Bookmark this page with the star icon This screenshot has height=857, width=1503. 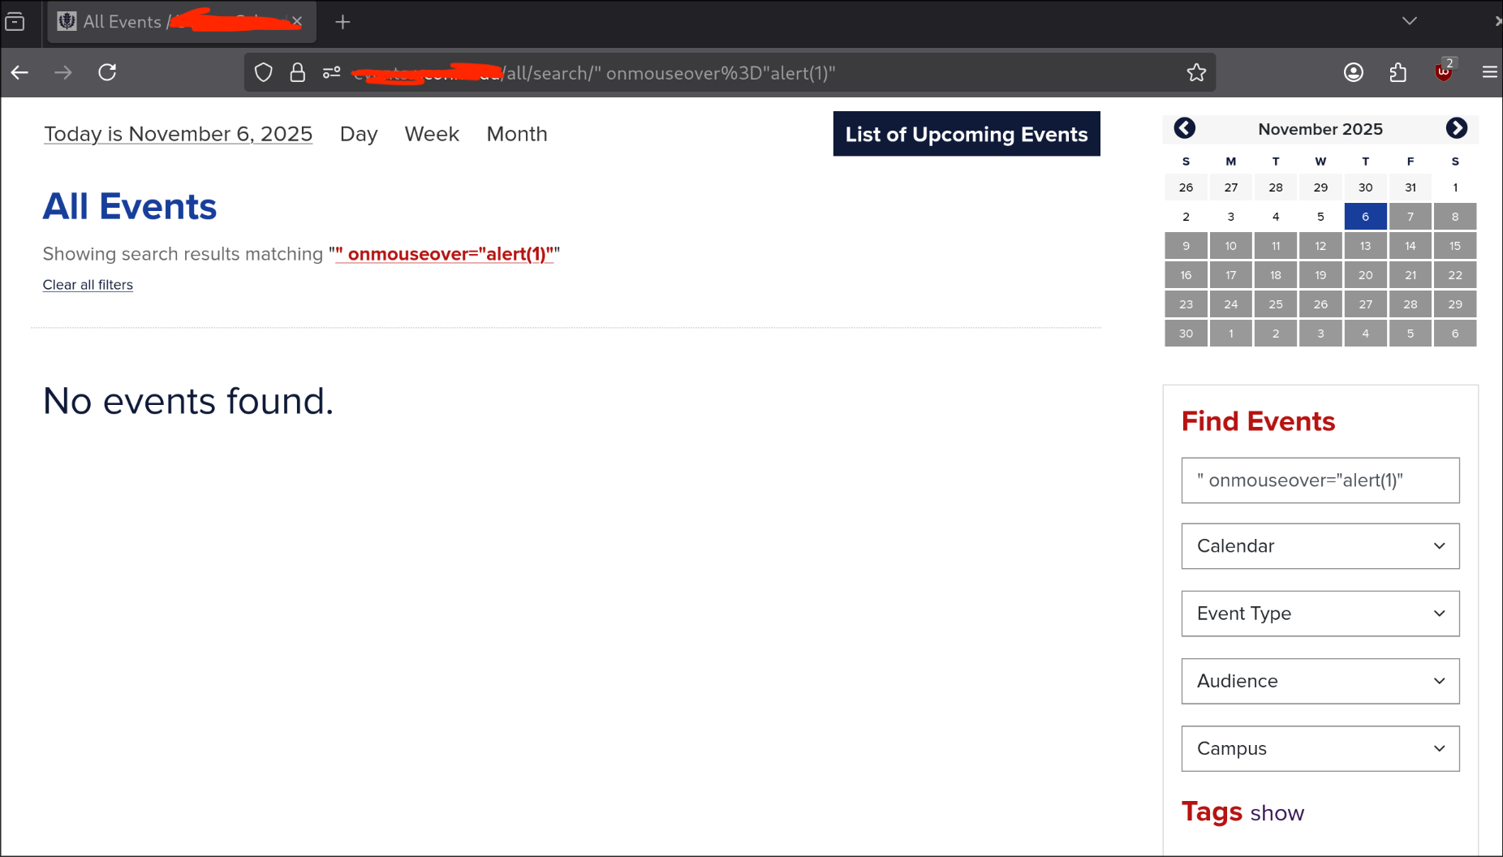tap(1195, 73)
